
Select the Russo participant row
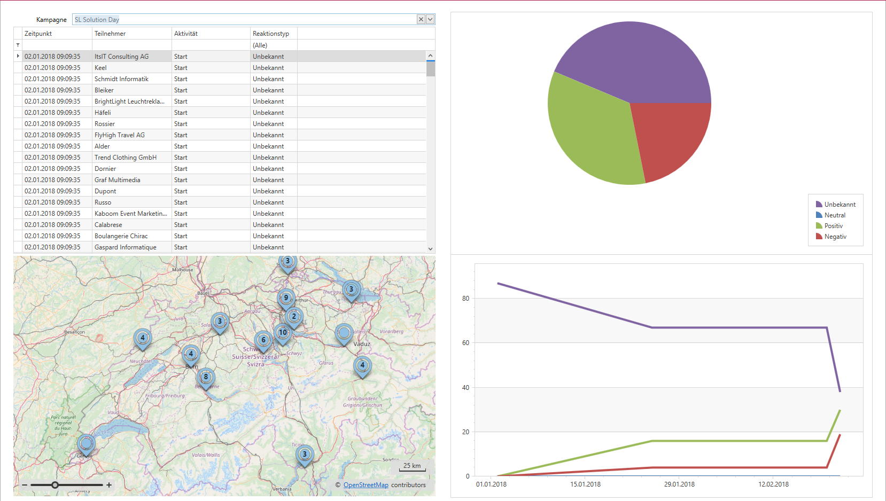coord(220,202)
